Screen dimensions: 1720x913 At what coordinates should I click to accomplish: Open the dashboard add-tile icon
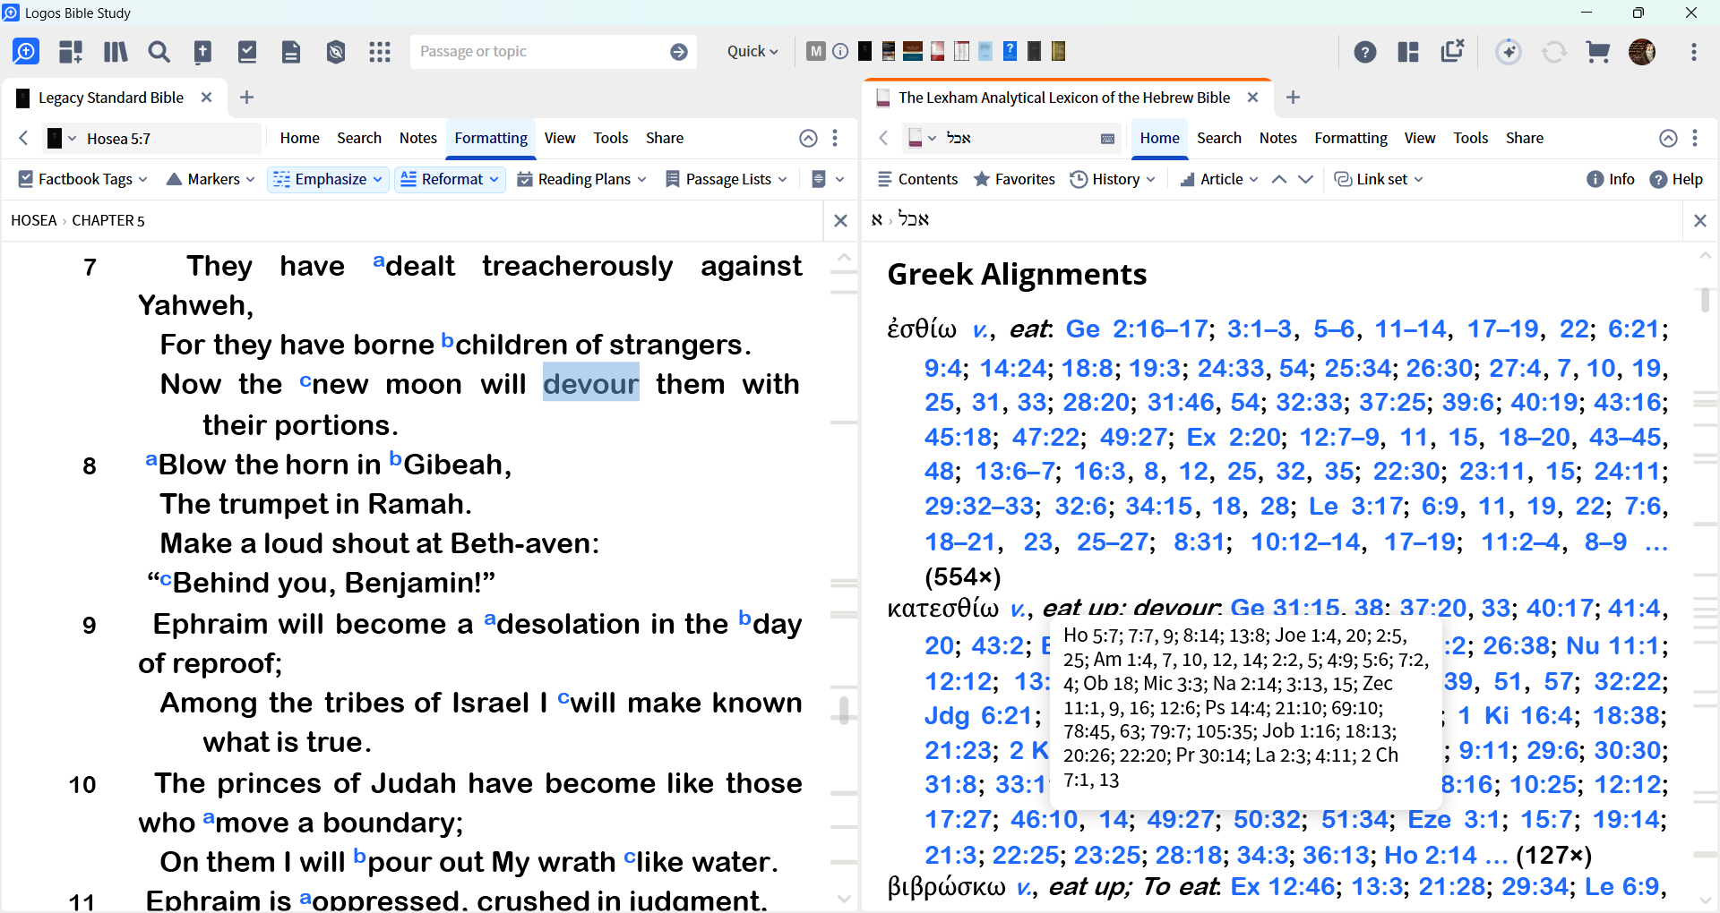71,52
